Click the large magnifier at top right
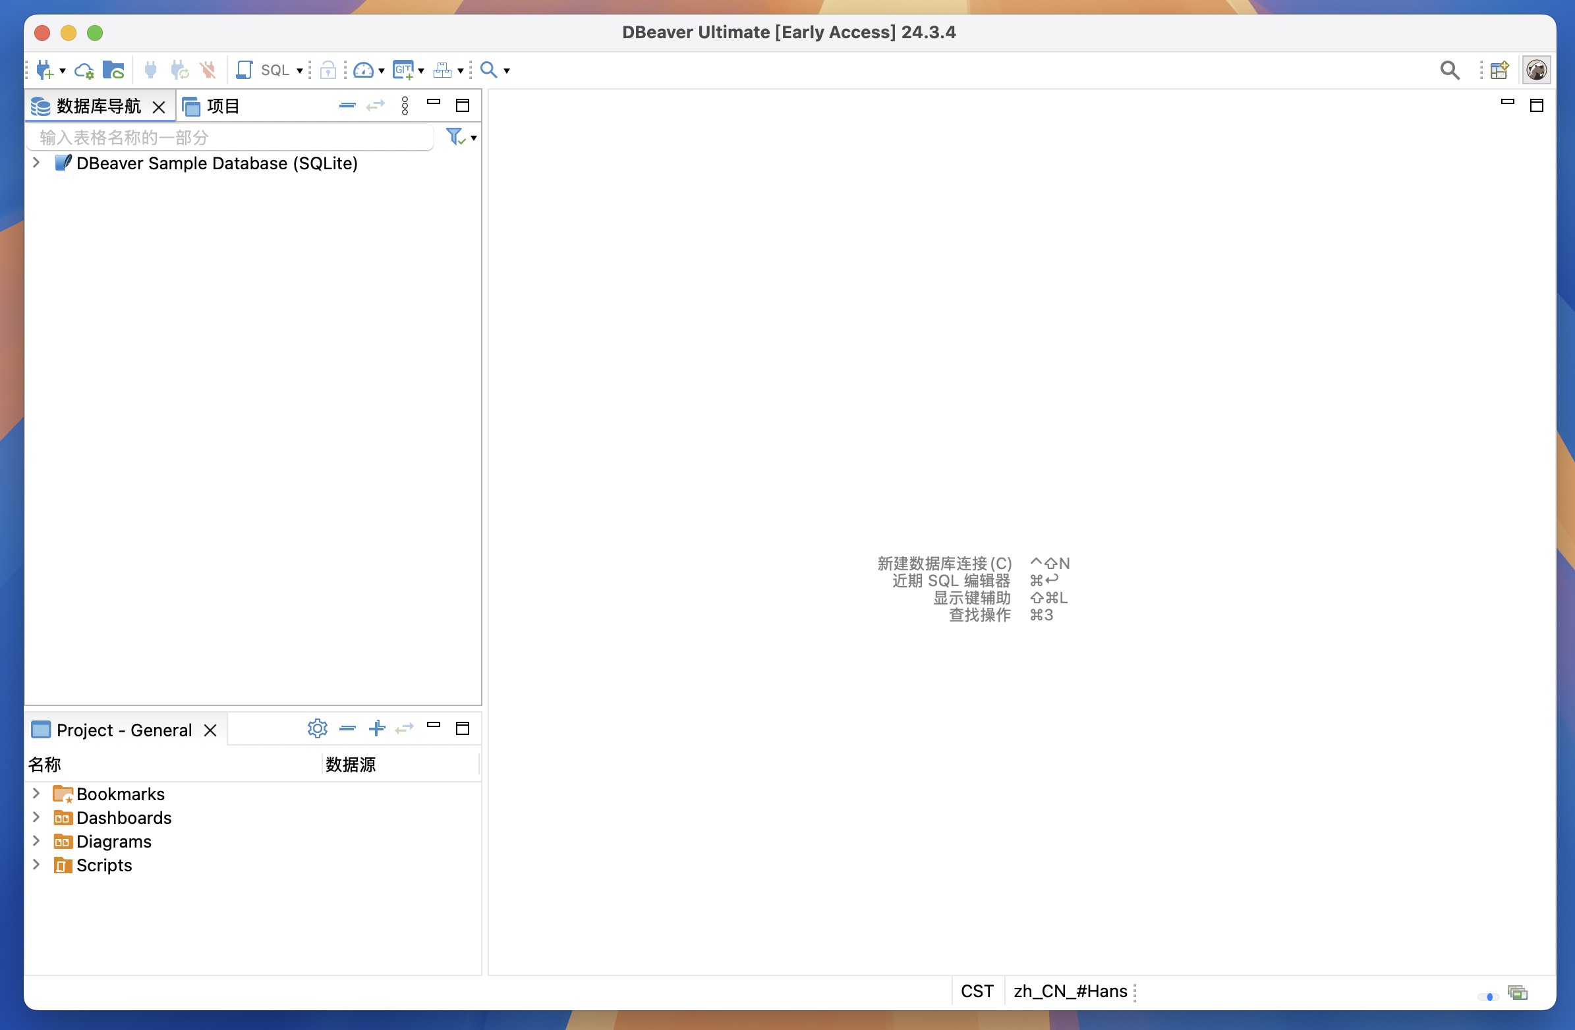 [x=1450, y=69]
